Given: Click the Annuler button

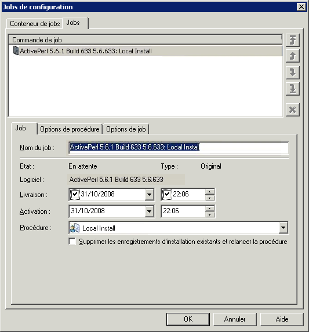Looking at the screenshot, I should click(x=235, y=319).
